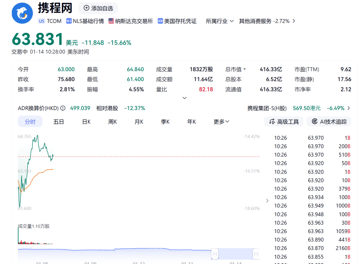Click the plus icon in 添加自选
Screen dimensions: 358x264
(86, 8)
